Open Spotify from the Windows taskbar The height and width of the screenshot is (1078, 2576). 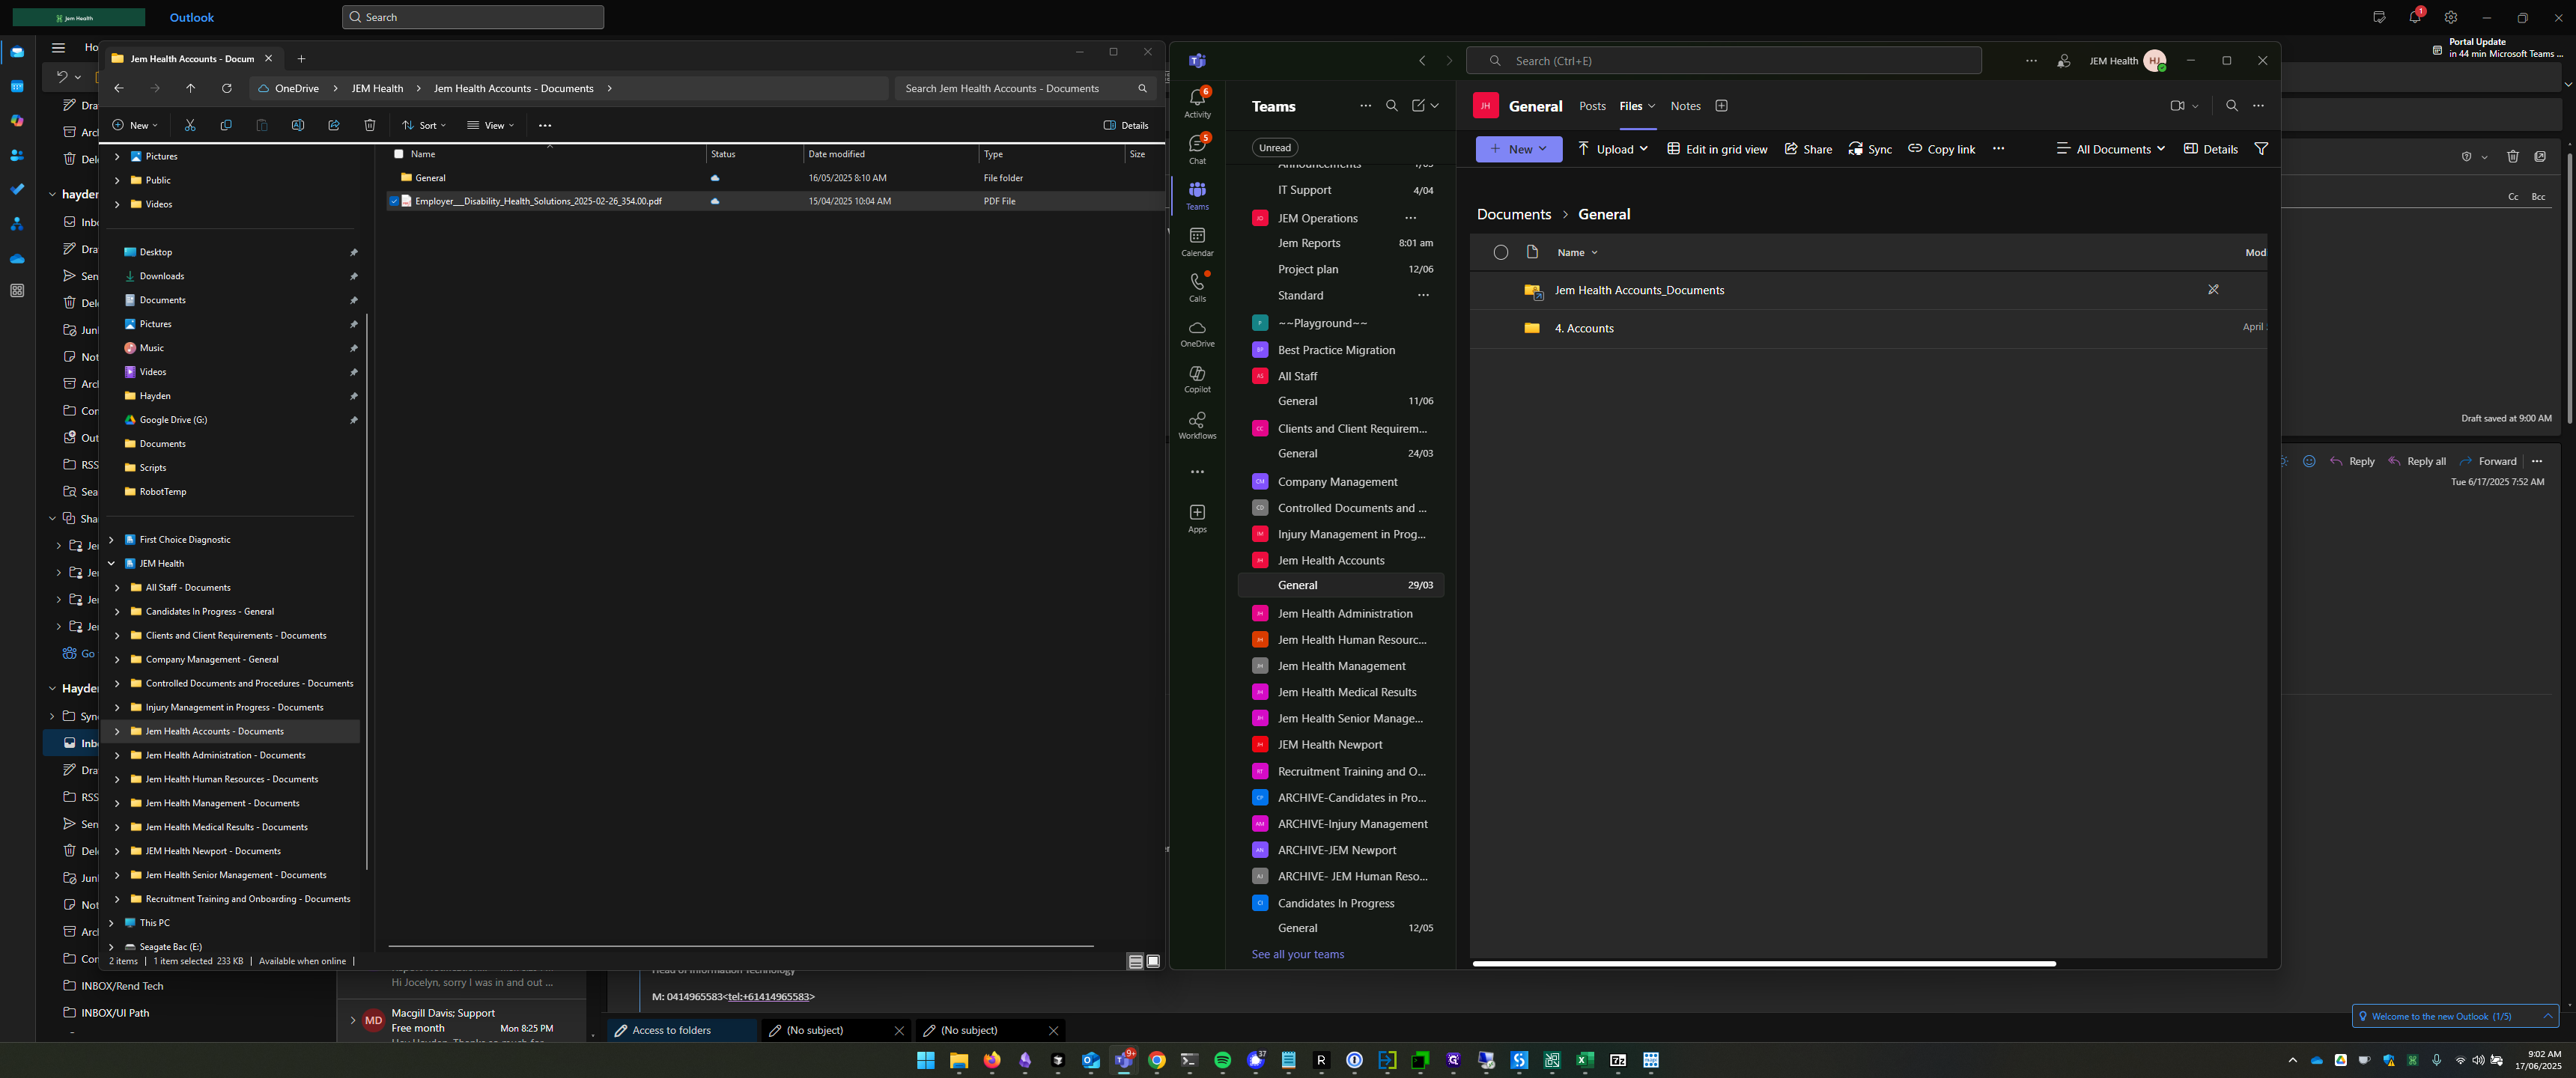point(1222,1060)
